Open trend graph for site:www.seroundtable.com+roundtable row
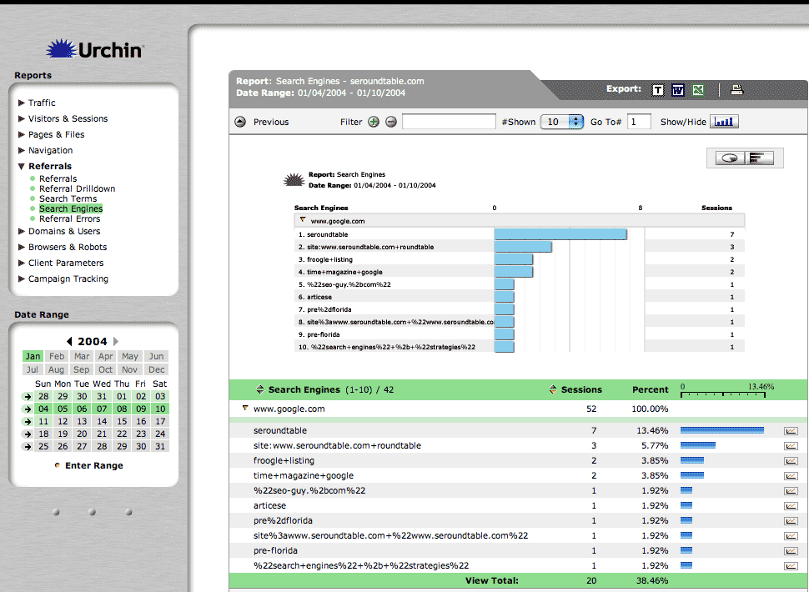Screen dimensions: 809x592 coord(791,446)
